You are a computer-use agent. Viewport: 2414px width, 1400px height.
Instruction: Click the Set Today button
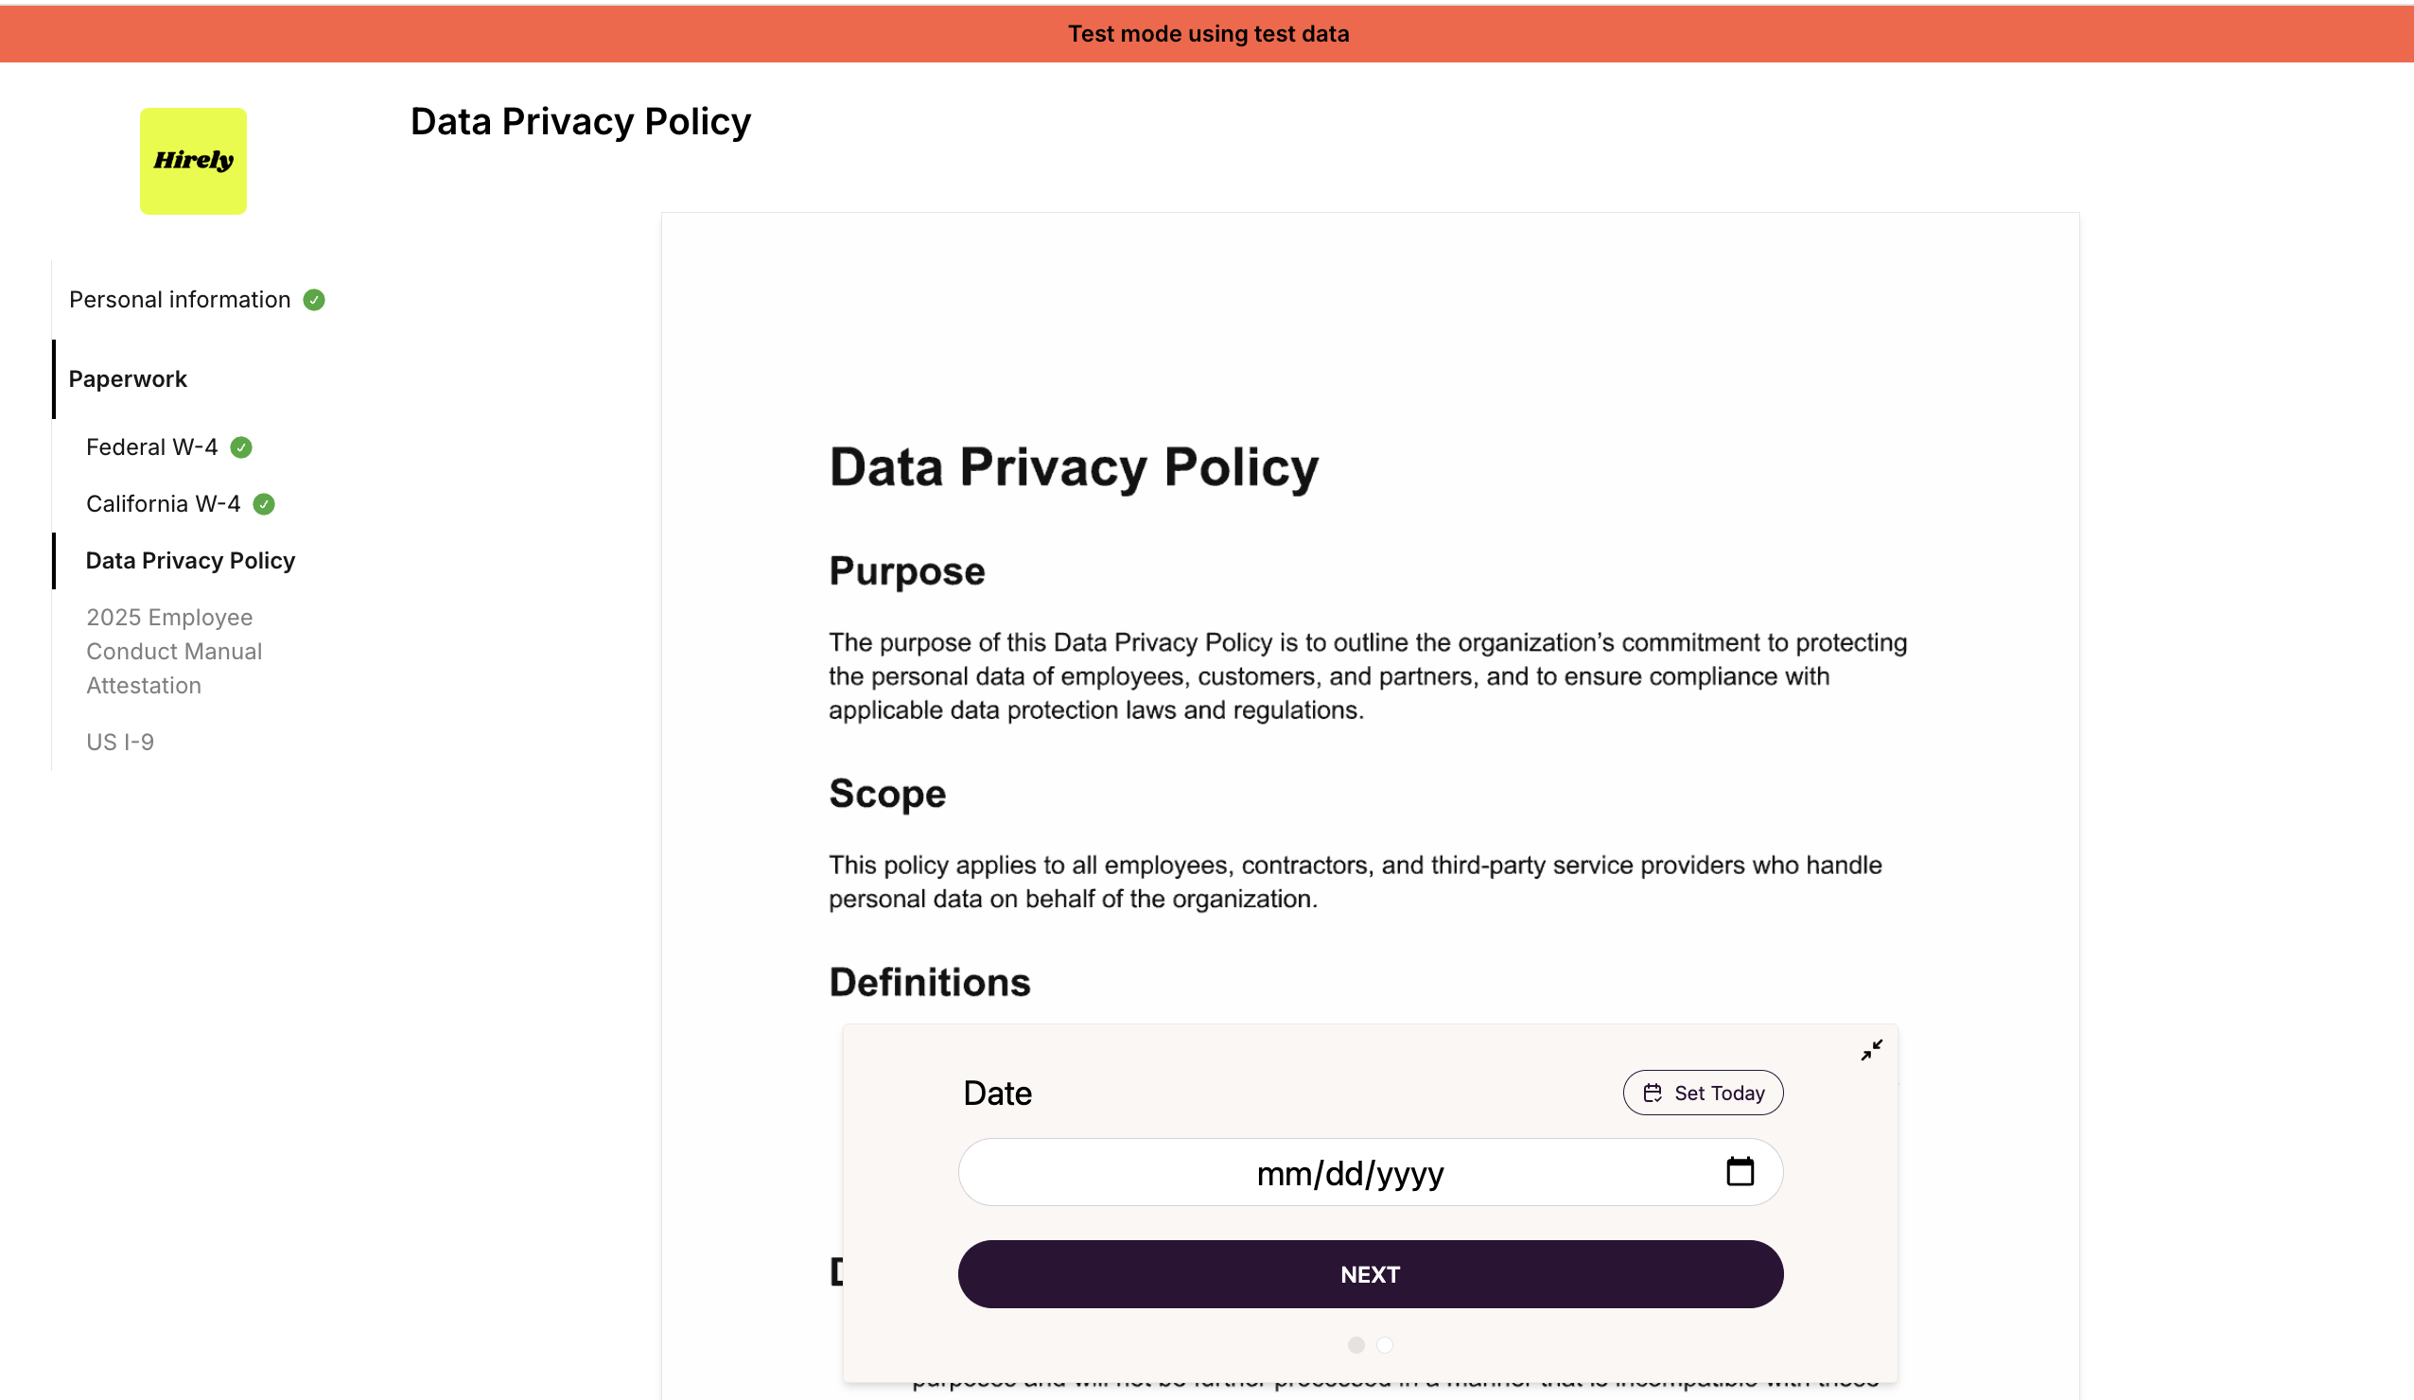(1703, 1094)
